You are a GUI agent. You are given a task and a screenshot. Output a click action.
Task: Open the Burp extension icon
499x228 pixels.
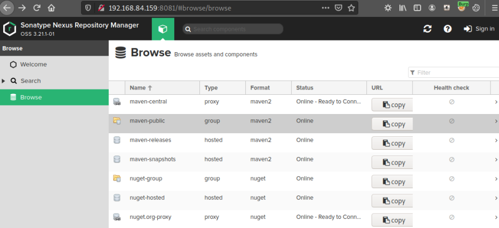pyautogui.click(x=462, y=7)
